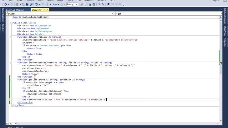
Task: Click the Bookmark toggle icon
Action: tap(108, 5)
